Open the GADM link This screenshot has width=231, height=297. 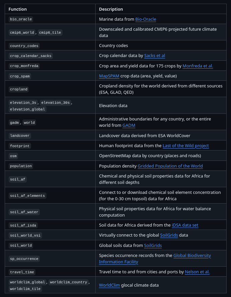[129, 125]
